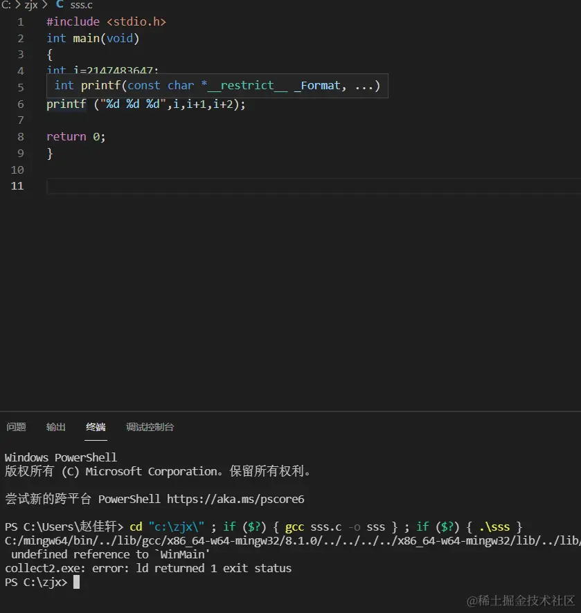Click the terminal input prompt after 'PS C:\zjx>'
Screen dimensions: 581x613
tap(78, 582)
